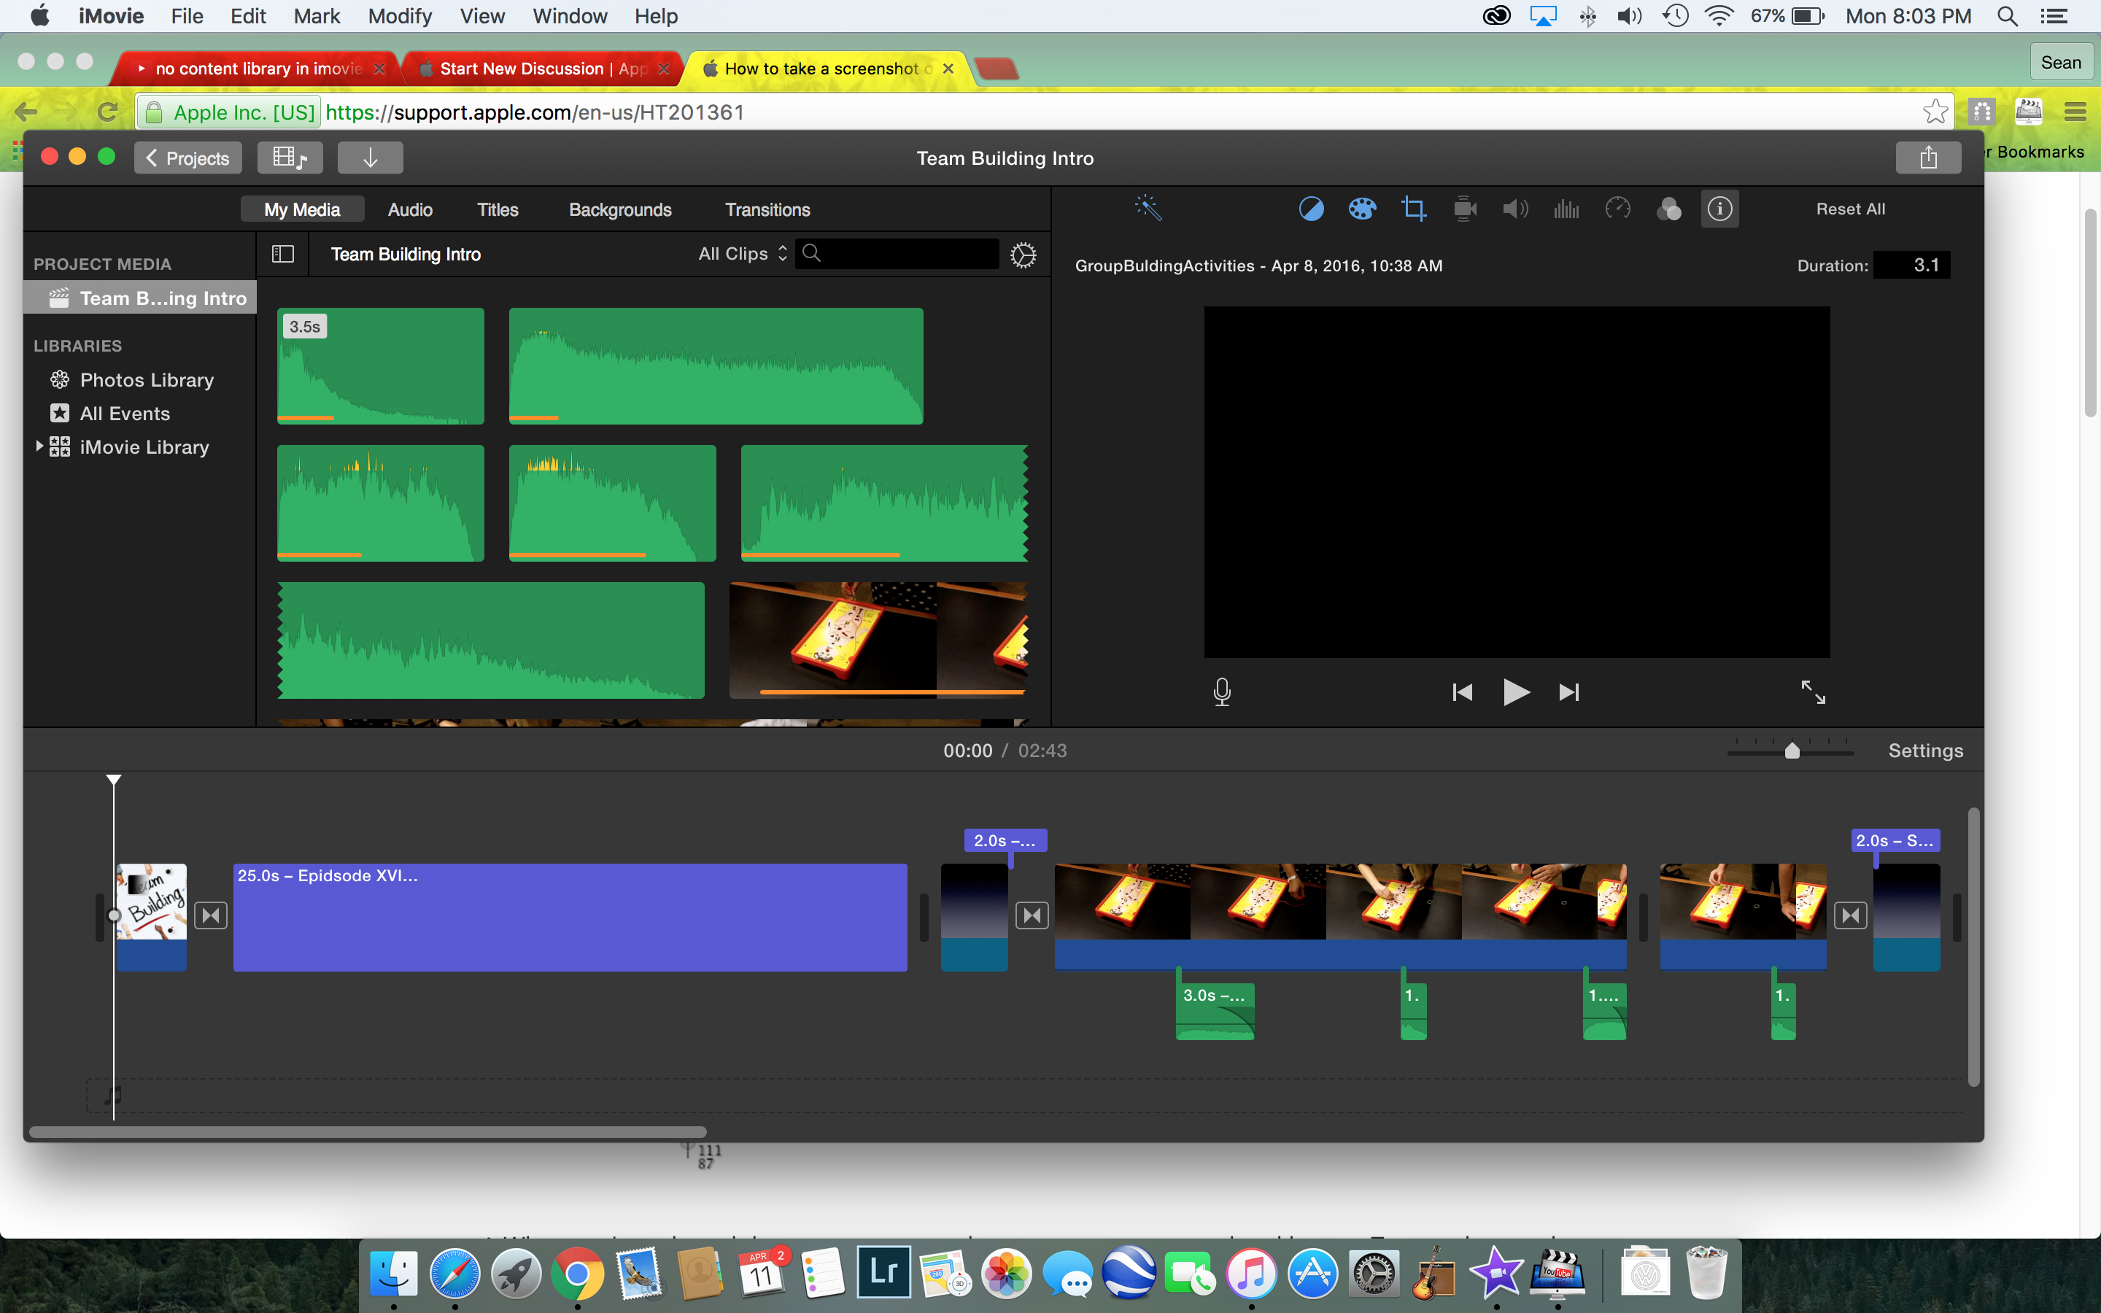This screenshot has height=1313, width=2101.
Task: Click the media browser search field
Action: click(x=897, y=254)
